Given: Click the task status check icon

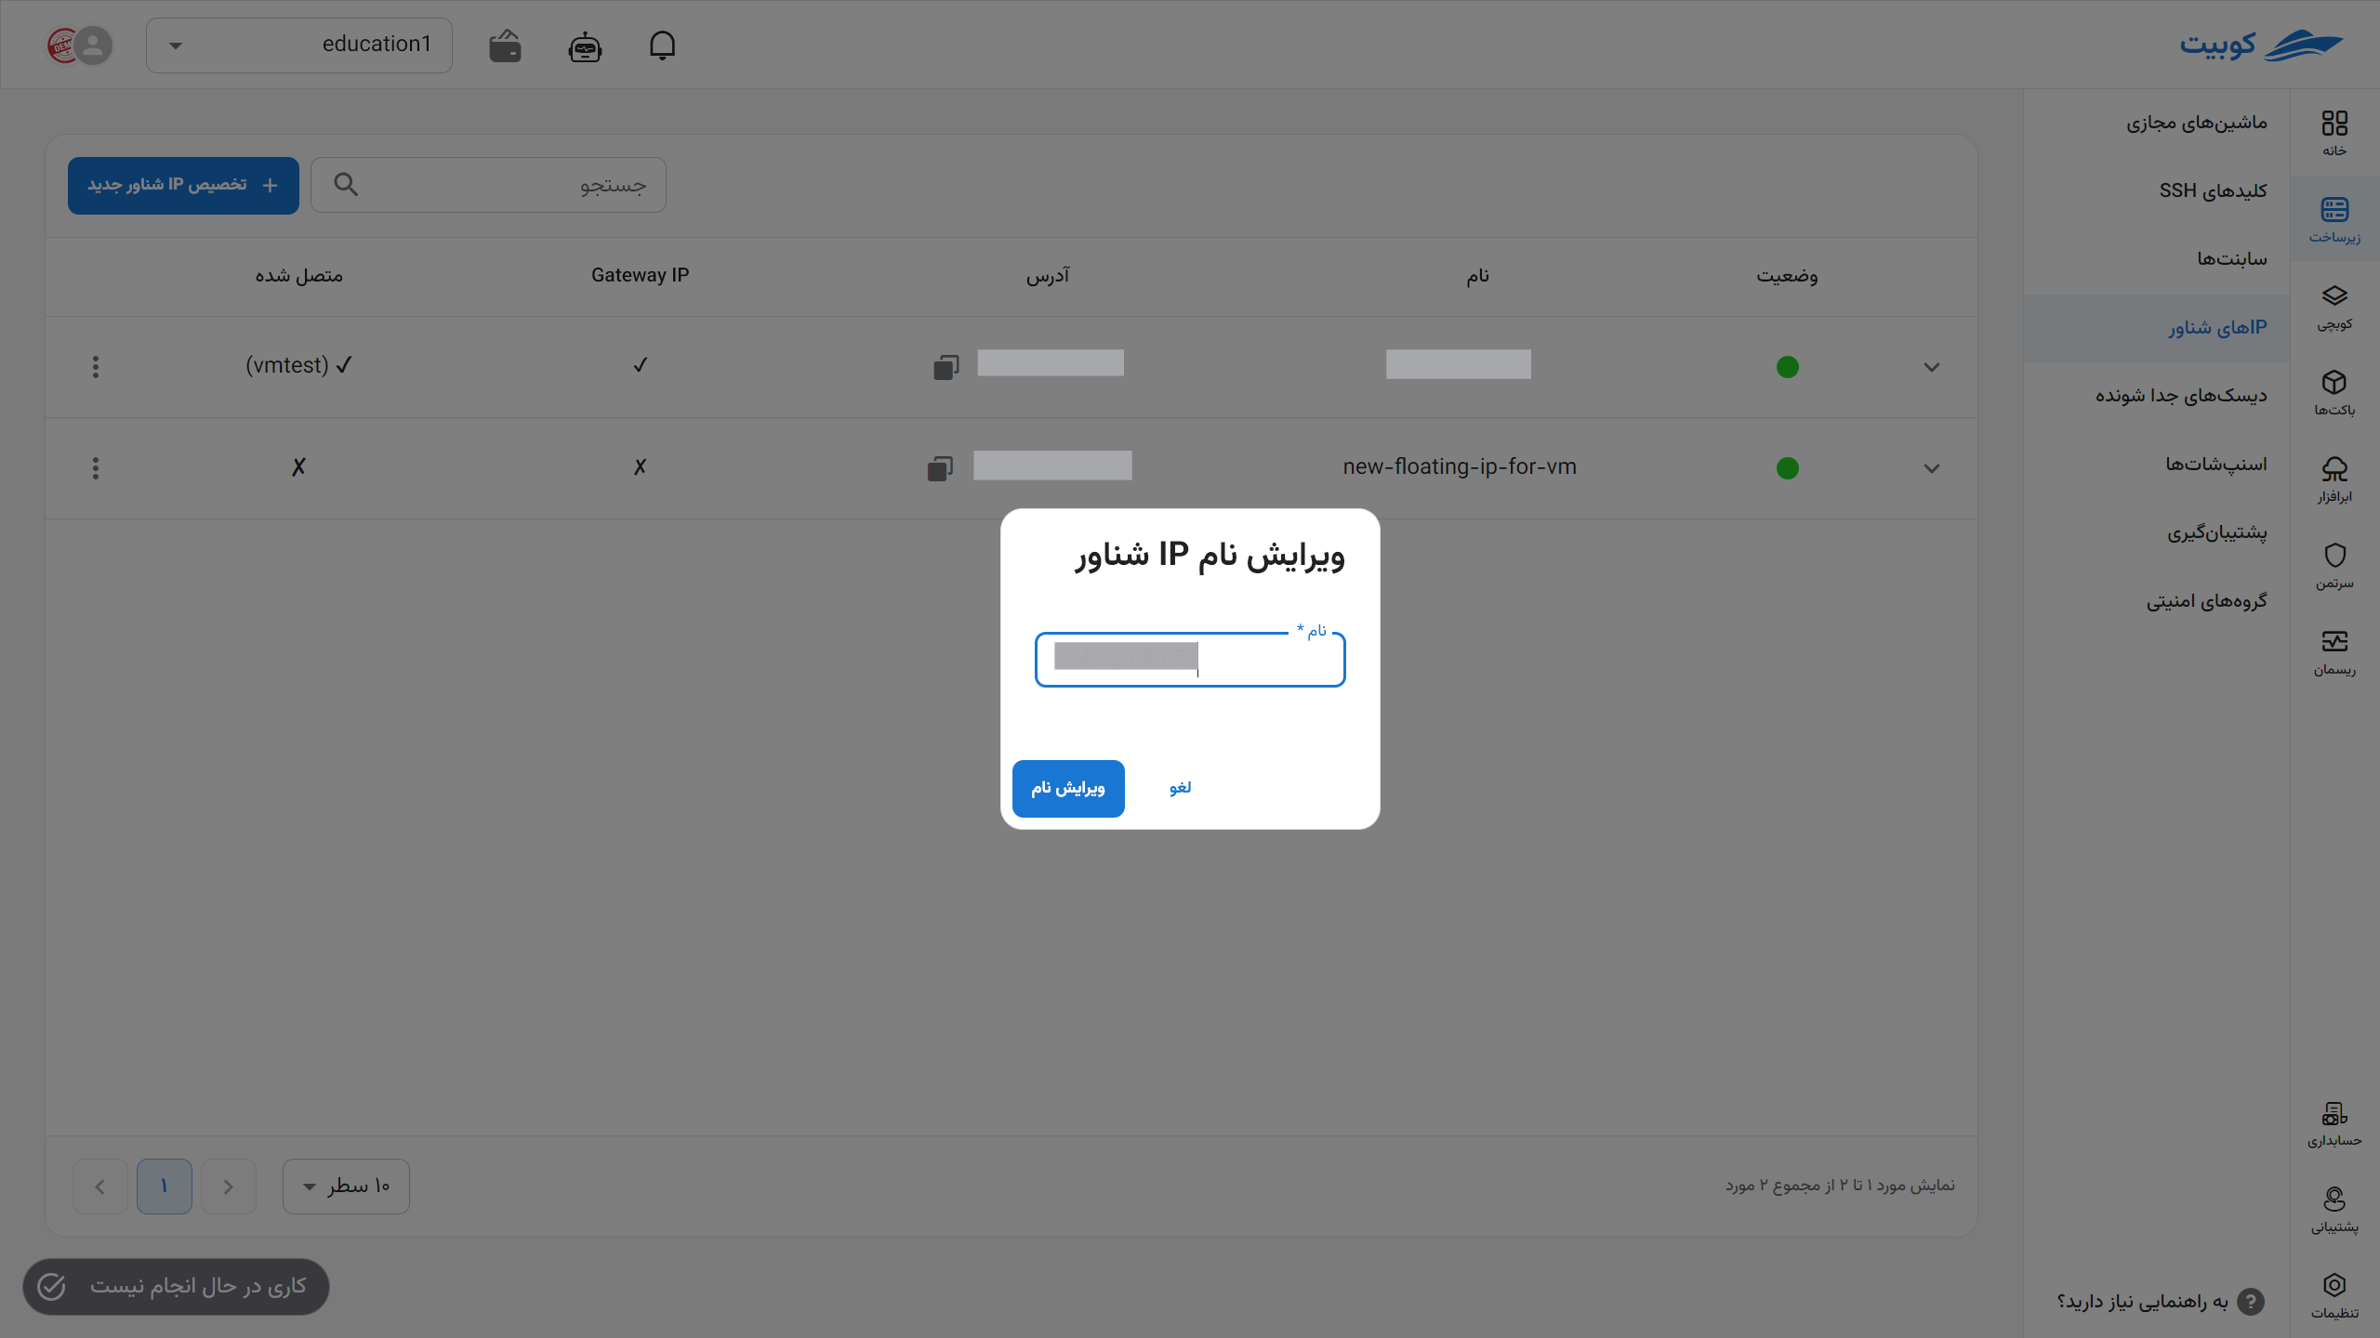Looking at the screenshot, I should coord(51,1286).
